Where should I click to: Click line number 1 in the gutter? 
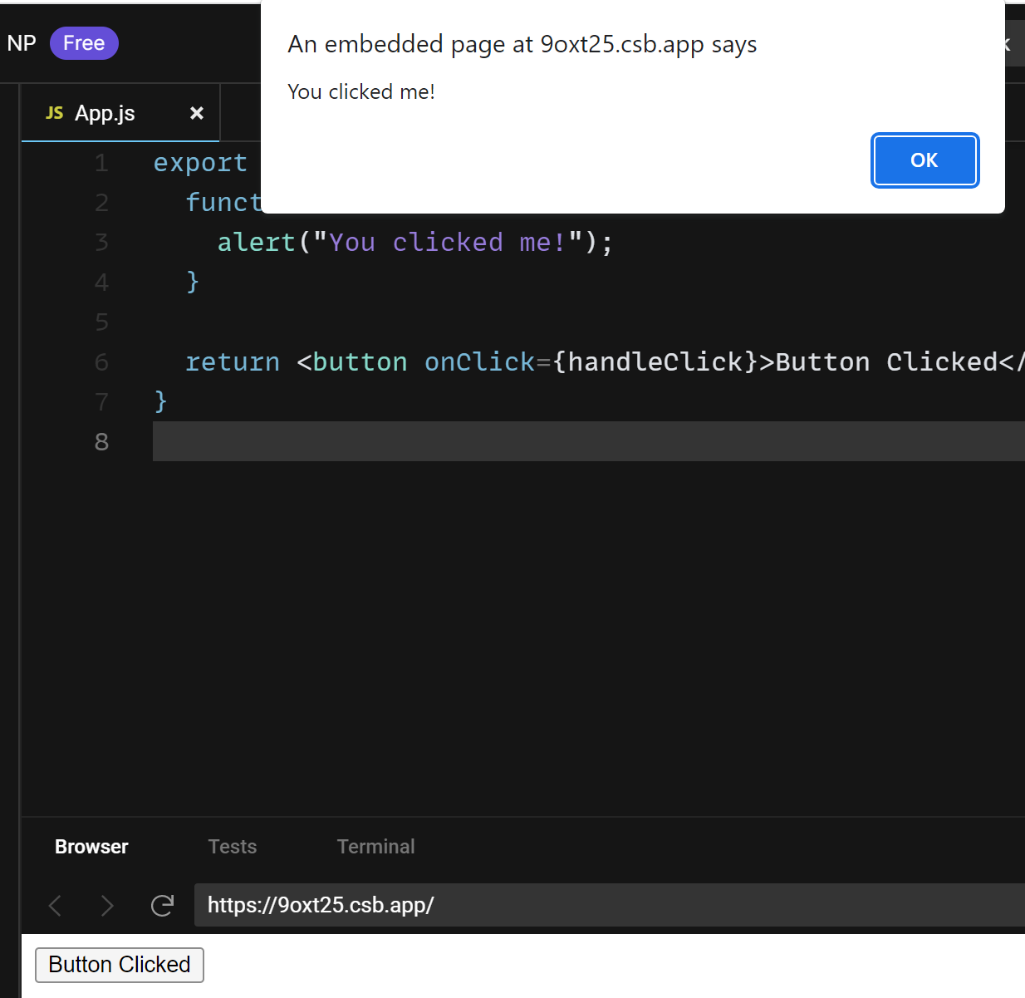(101, 163)
